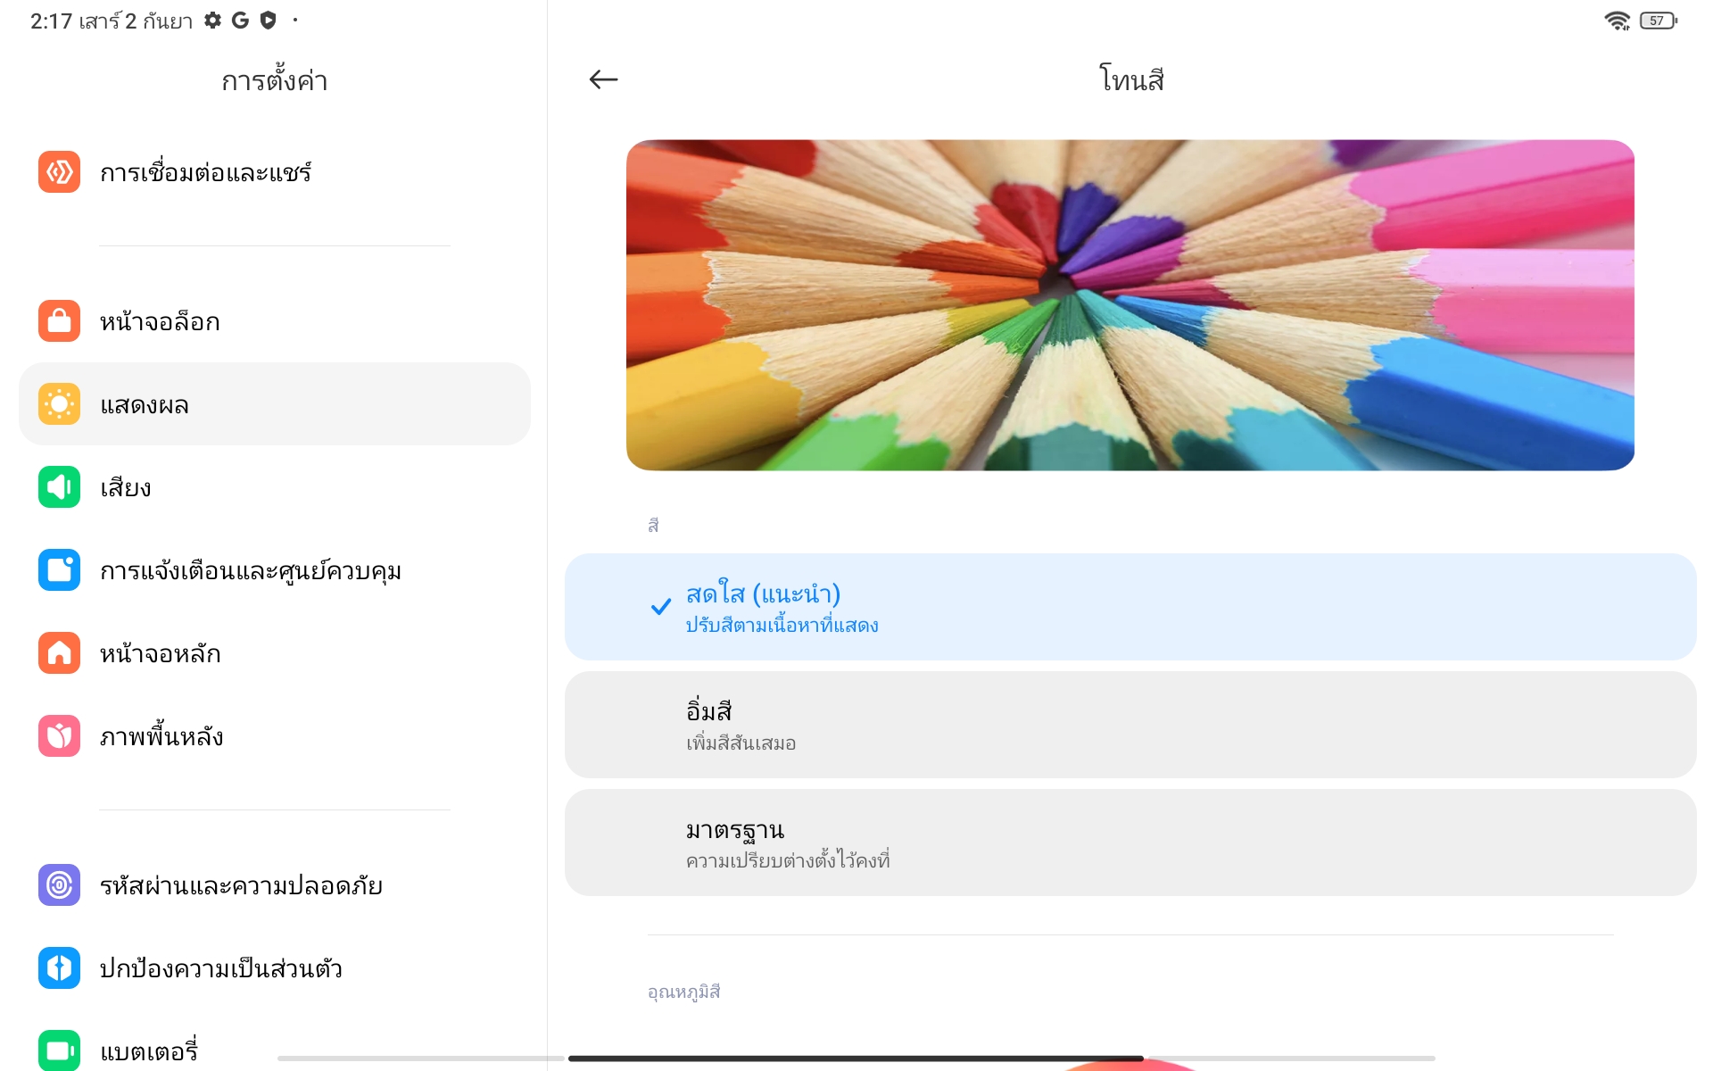Tap the status bar clock 2:17

click(x=51, y=21)
